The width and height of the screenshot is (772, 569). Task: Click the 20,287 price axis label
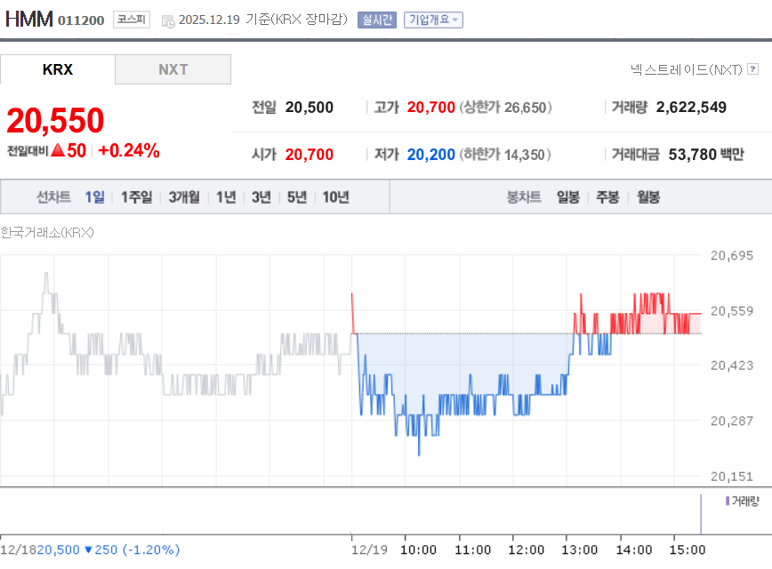tap(732, 421)
